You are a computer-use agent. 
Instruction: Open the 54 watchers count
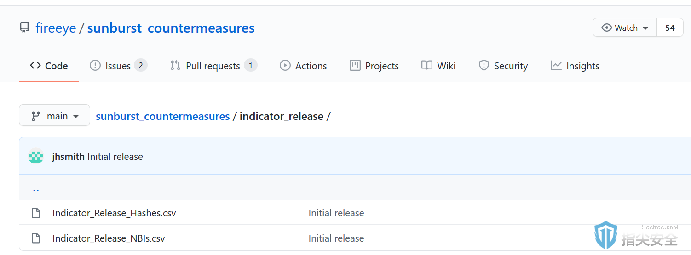[670, 28]
